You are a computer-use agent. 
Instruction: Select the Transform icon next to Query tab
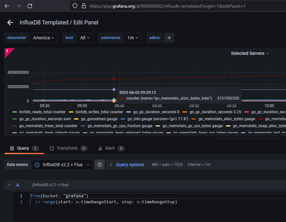[x=51, y=148]
